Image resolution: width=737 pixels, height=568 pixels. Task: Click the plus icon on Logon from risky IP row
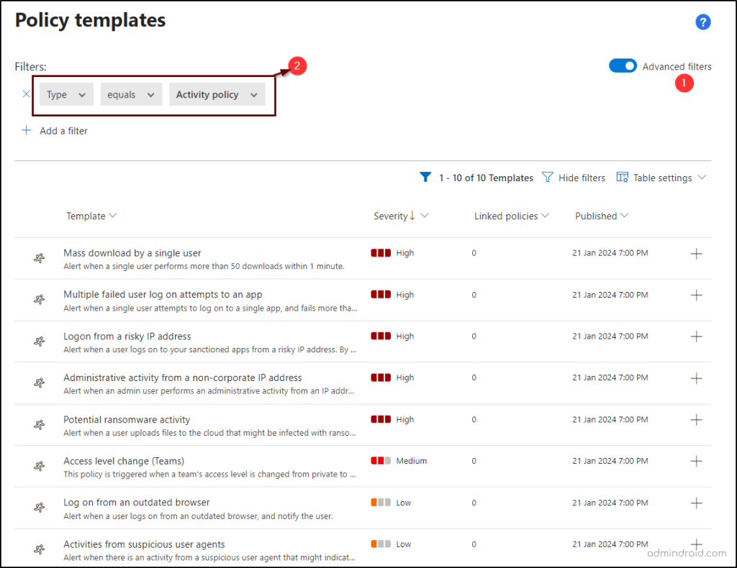click(696, 336)
